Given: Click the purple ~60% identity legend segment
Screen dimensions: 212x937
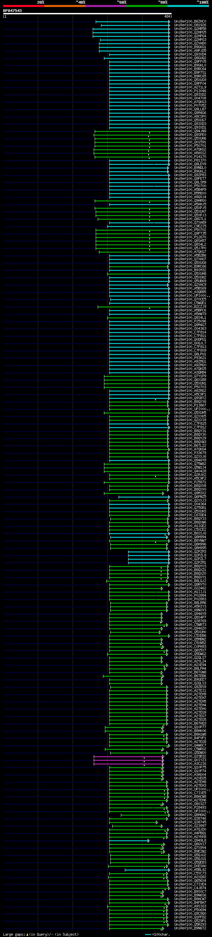Looking at the screenshot, I should 106,6.
